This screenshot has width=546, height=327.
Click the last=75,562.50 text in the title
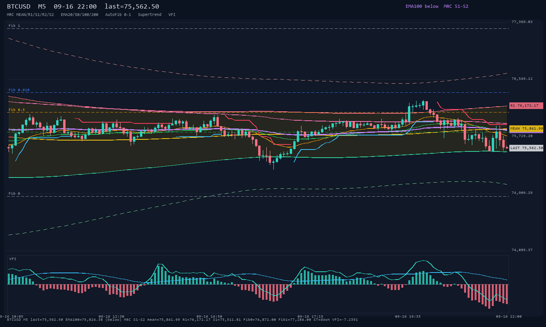[x=132, y=7]
